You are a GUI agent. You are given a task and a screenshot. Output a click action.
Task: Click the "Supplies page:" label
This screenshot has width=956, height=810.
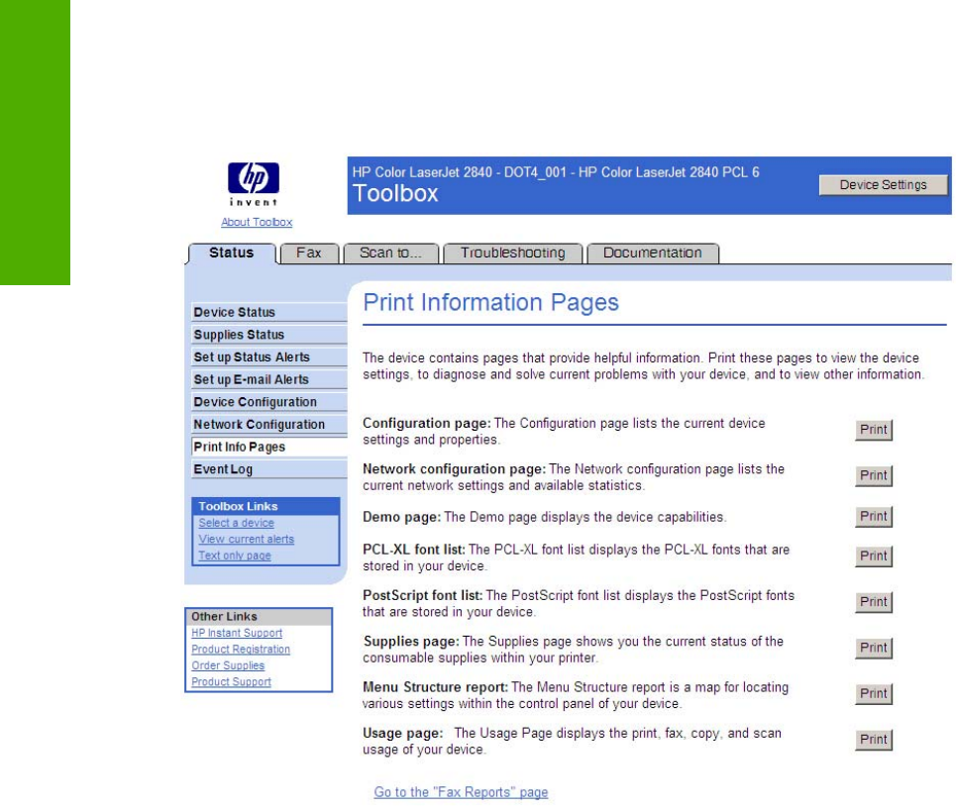click(411, 642)
